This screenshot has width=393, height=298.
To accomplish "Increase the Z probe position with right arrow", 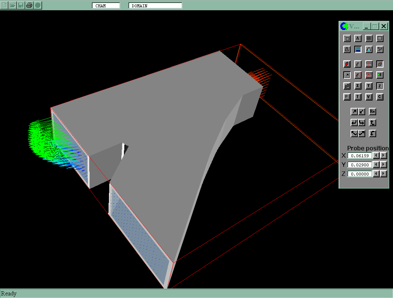I will (383, 174).
